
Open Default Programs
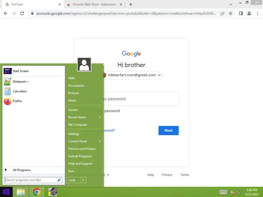click(80, 156)
